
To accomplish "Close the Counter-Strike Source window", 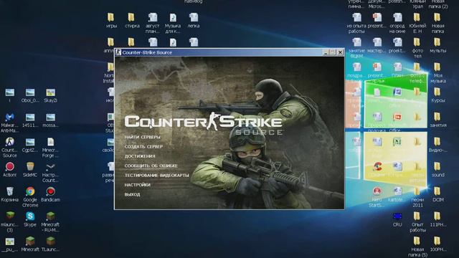I will tap(340, 52).
